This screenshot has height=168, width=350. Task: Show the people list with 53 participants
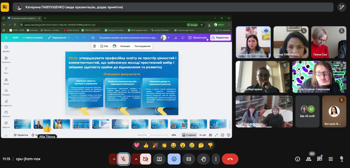309,159
